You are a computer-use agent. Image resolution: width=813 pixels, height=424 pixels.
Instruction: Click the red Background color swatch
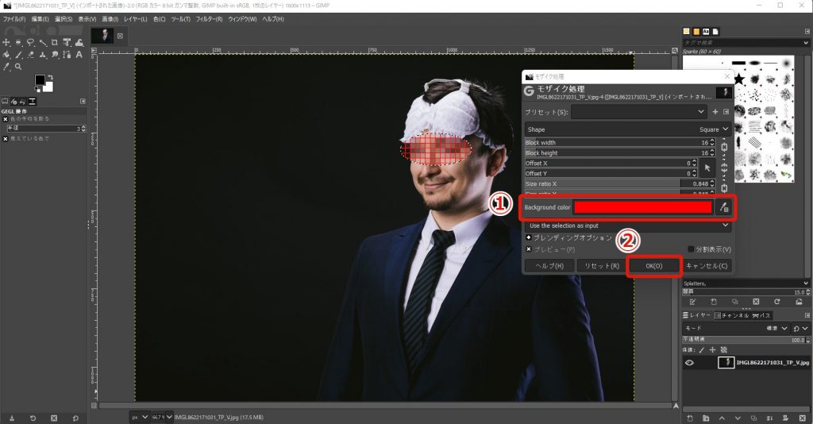(x=642, y=207)
